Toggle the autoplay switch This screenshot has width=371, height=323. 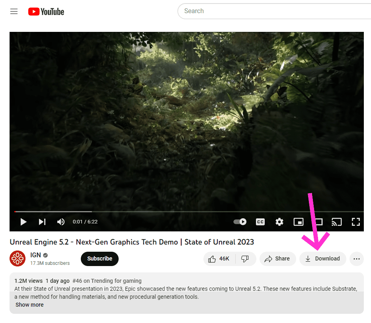[240, 222]
